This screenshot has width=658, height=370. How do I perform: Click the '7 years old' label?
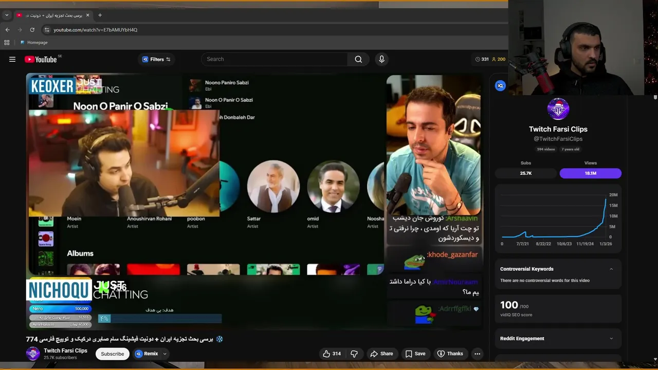571,150
